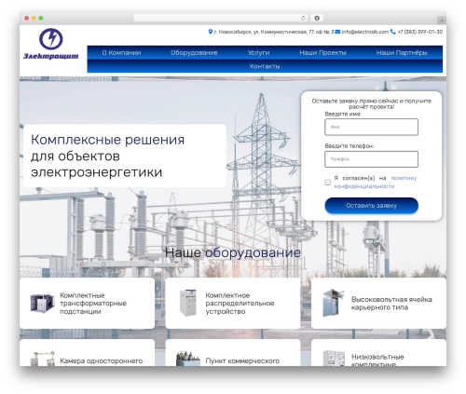
Task: Click high-voltage quarry cell image
Action: [333, 303]
